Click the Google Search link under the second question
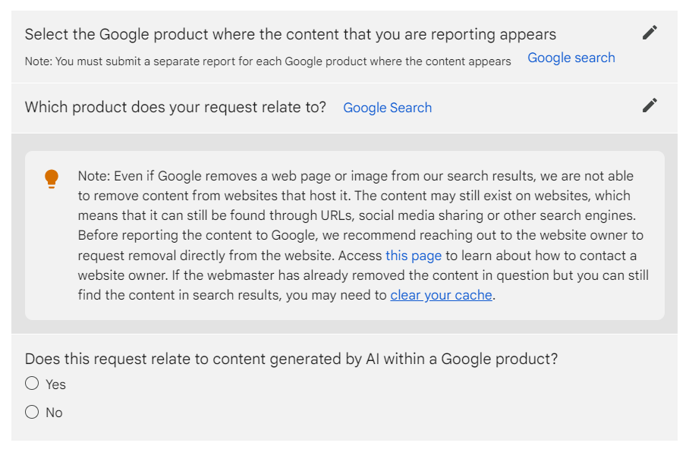This screenshot has height=449, width=689. point(387,108)
